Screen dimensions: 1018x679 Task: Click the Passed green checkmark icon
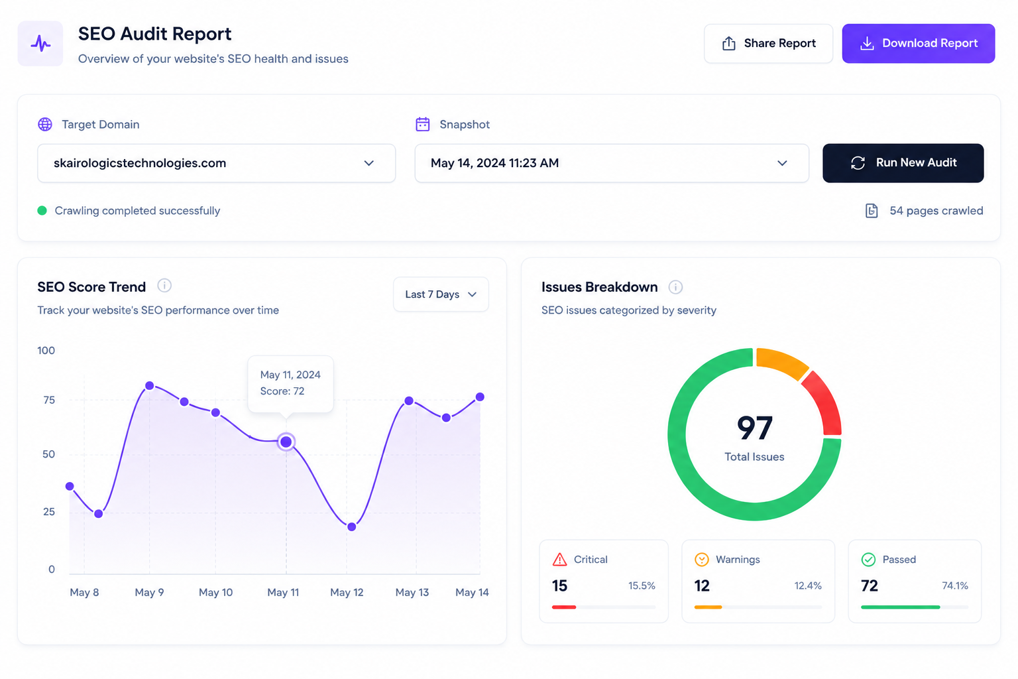868,560
